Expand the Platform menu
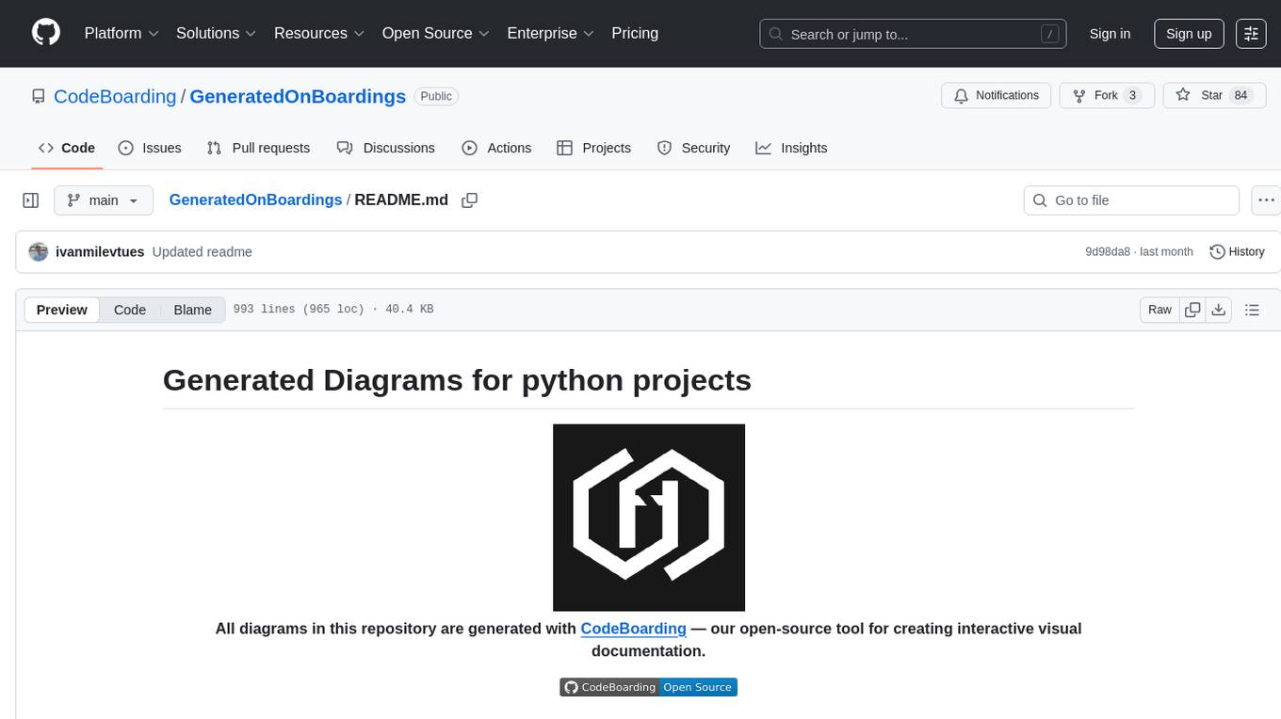The image size is (1281, 719). coord(122,33)
